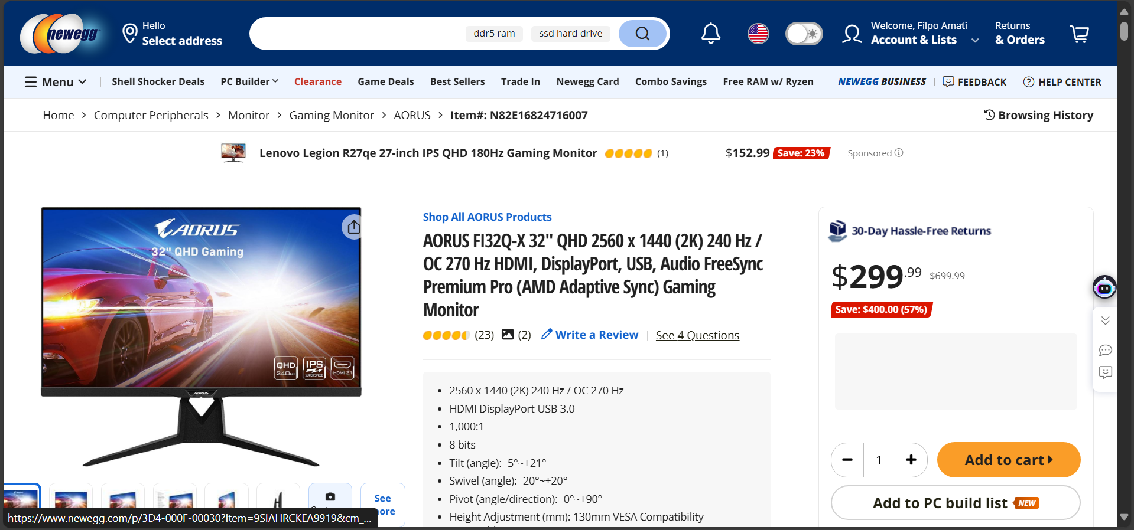The width and height of the screenshot is (1134, 530).
Task: Click the Sponsored info icon
Action: pos(899,153)
